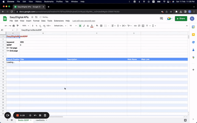Screen dimensions: 197x123
Task: Open the 'Last edit was seconds ago' link
Action: point(84,21)
